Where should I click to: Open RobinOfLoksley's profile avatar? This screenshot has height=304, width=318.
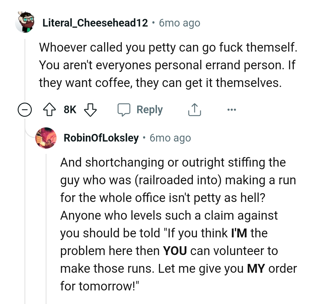pyautogui.click(x=46, y=138)
